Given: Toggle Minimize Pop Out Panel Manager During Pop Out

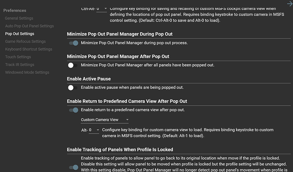Looking at the screenshot, I should (73, 43).
